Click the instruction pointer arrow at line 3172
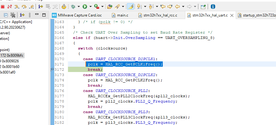 (x=52, y=70)
